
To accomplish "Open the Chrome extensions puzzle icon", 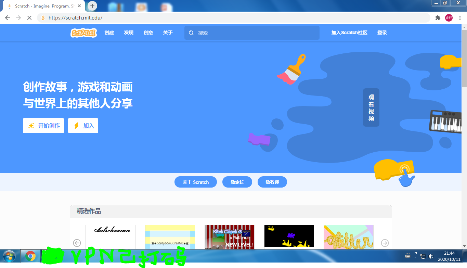I will click(438, 18).
